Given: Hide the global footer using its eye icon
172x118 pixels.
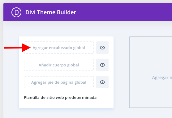Looking at the screenshot, I should [x=102, y=82].
